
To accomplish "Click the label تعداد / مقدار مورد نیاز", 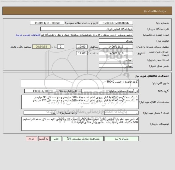I will click(x=156, y=113).
